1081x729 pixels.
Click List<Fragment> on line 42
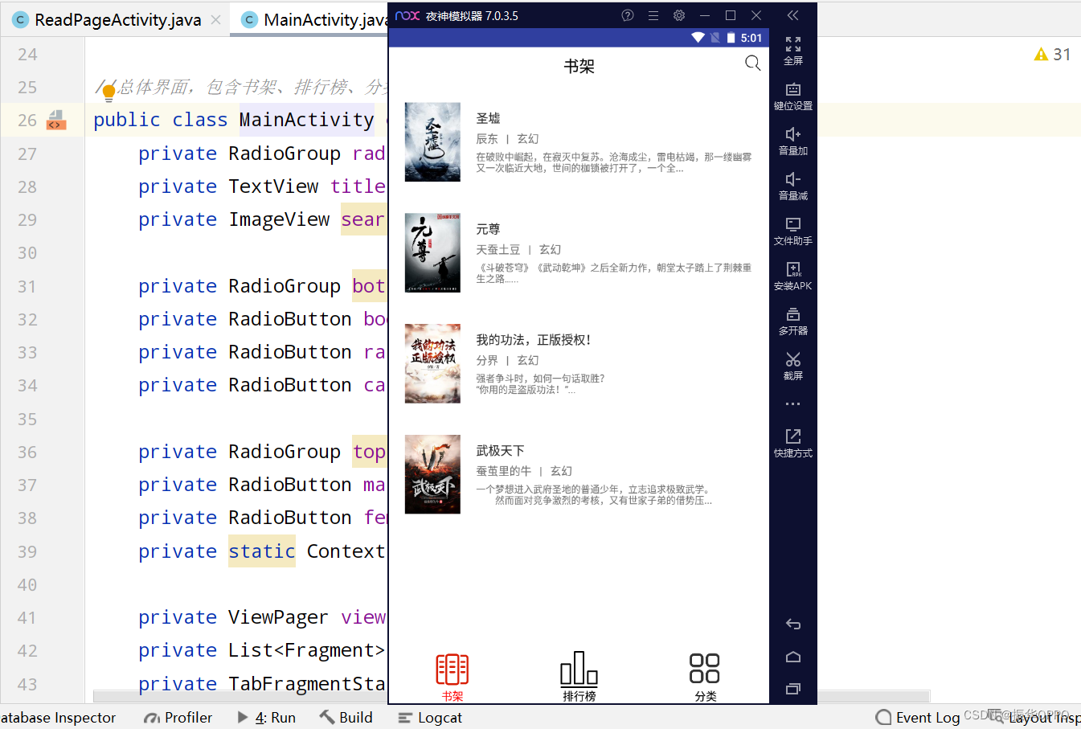coord(306,650)
